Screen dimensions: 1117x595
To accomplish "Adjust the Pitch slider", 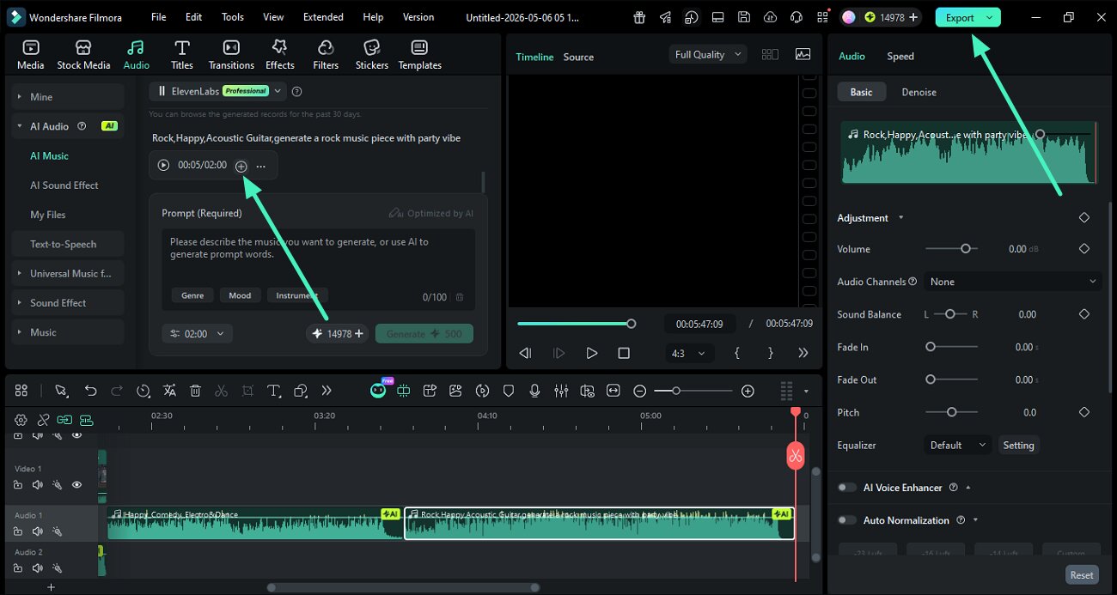I will [x=951, y=412].
